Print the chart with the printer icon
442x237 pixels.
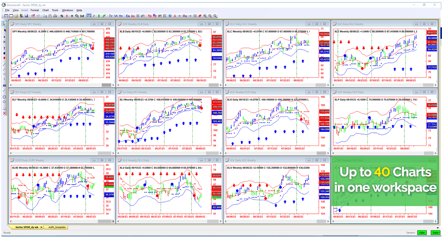coord(55,16)
